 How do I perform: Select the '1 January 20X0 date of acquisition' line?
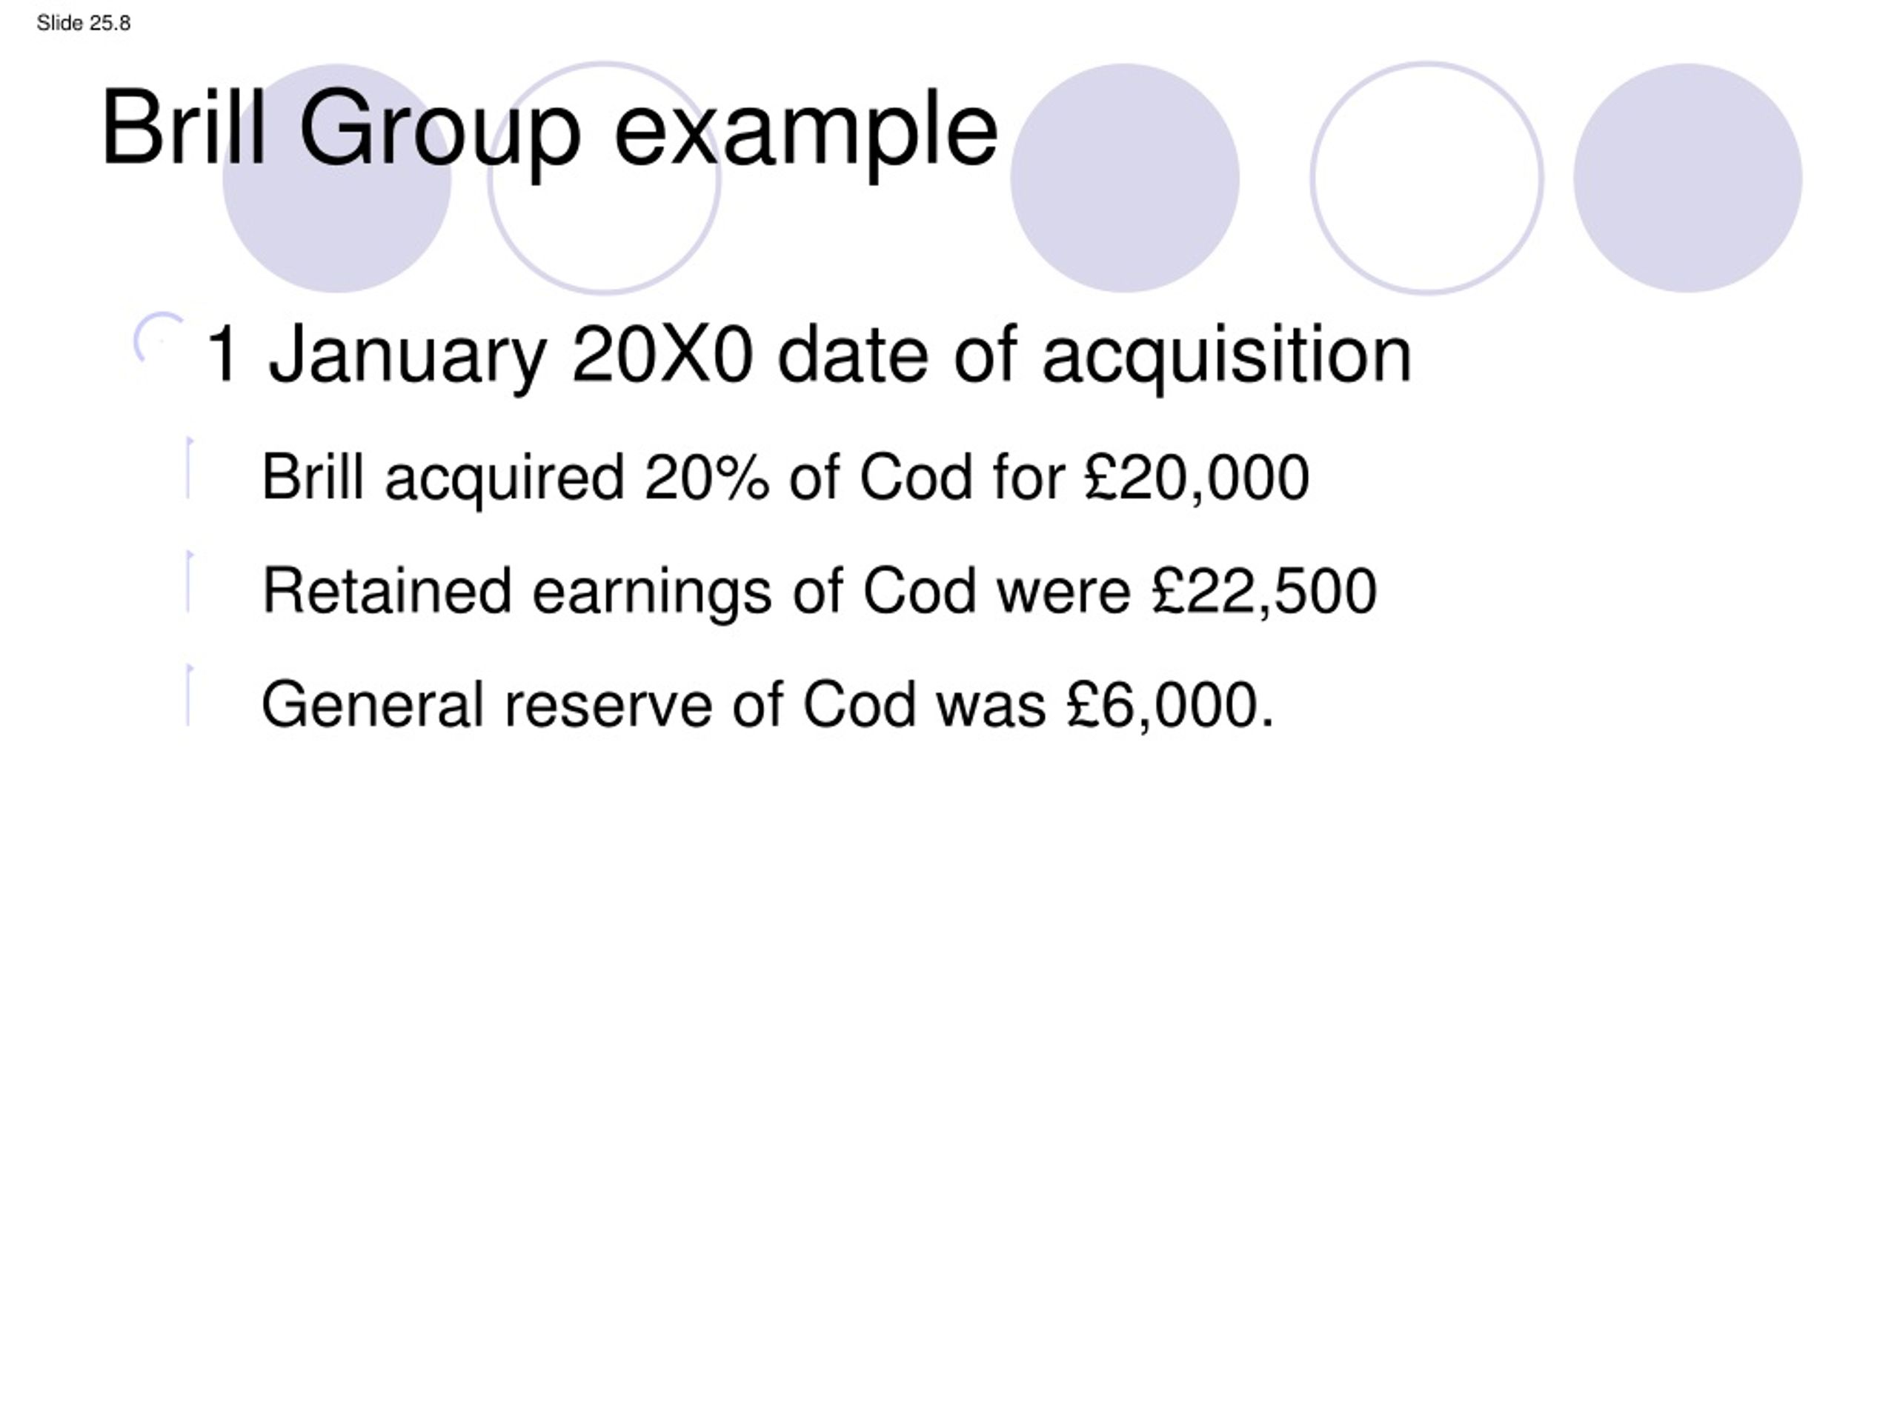coord(808,355)
